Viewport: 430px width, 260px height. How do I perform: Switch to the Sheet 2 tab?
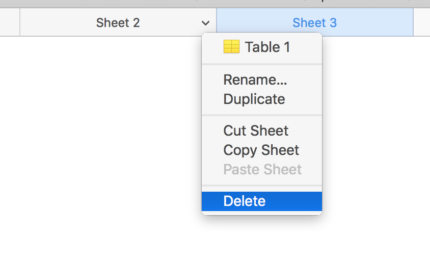click(118, 23)
